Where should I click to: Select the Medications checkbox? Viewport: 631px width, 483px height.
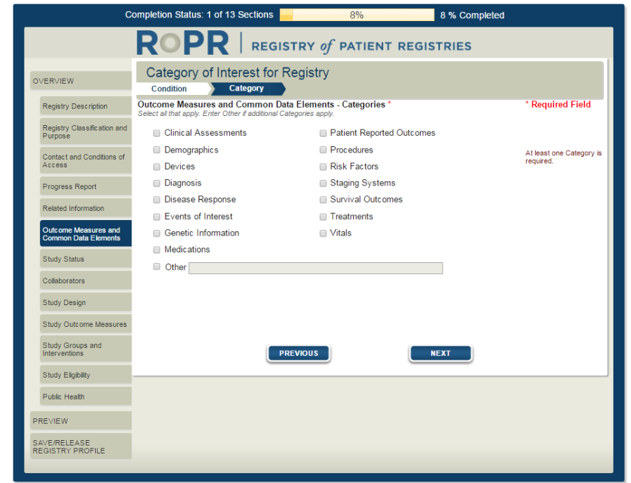click(x=157, y=250)
